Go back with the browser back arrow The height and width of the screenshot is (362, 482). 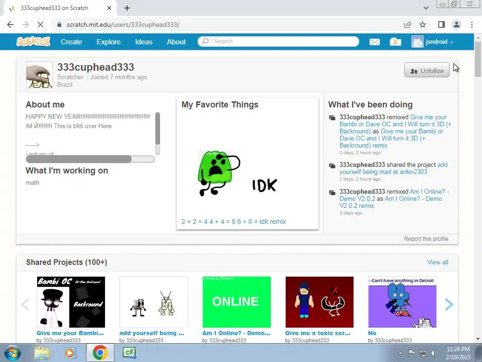pyautogui.click(x=10, y=25)
